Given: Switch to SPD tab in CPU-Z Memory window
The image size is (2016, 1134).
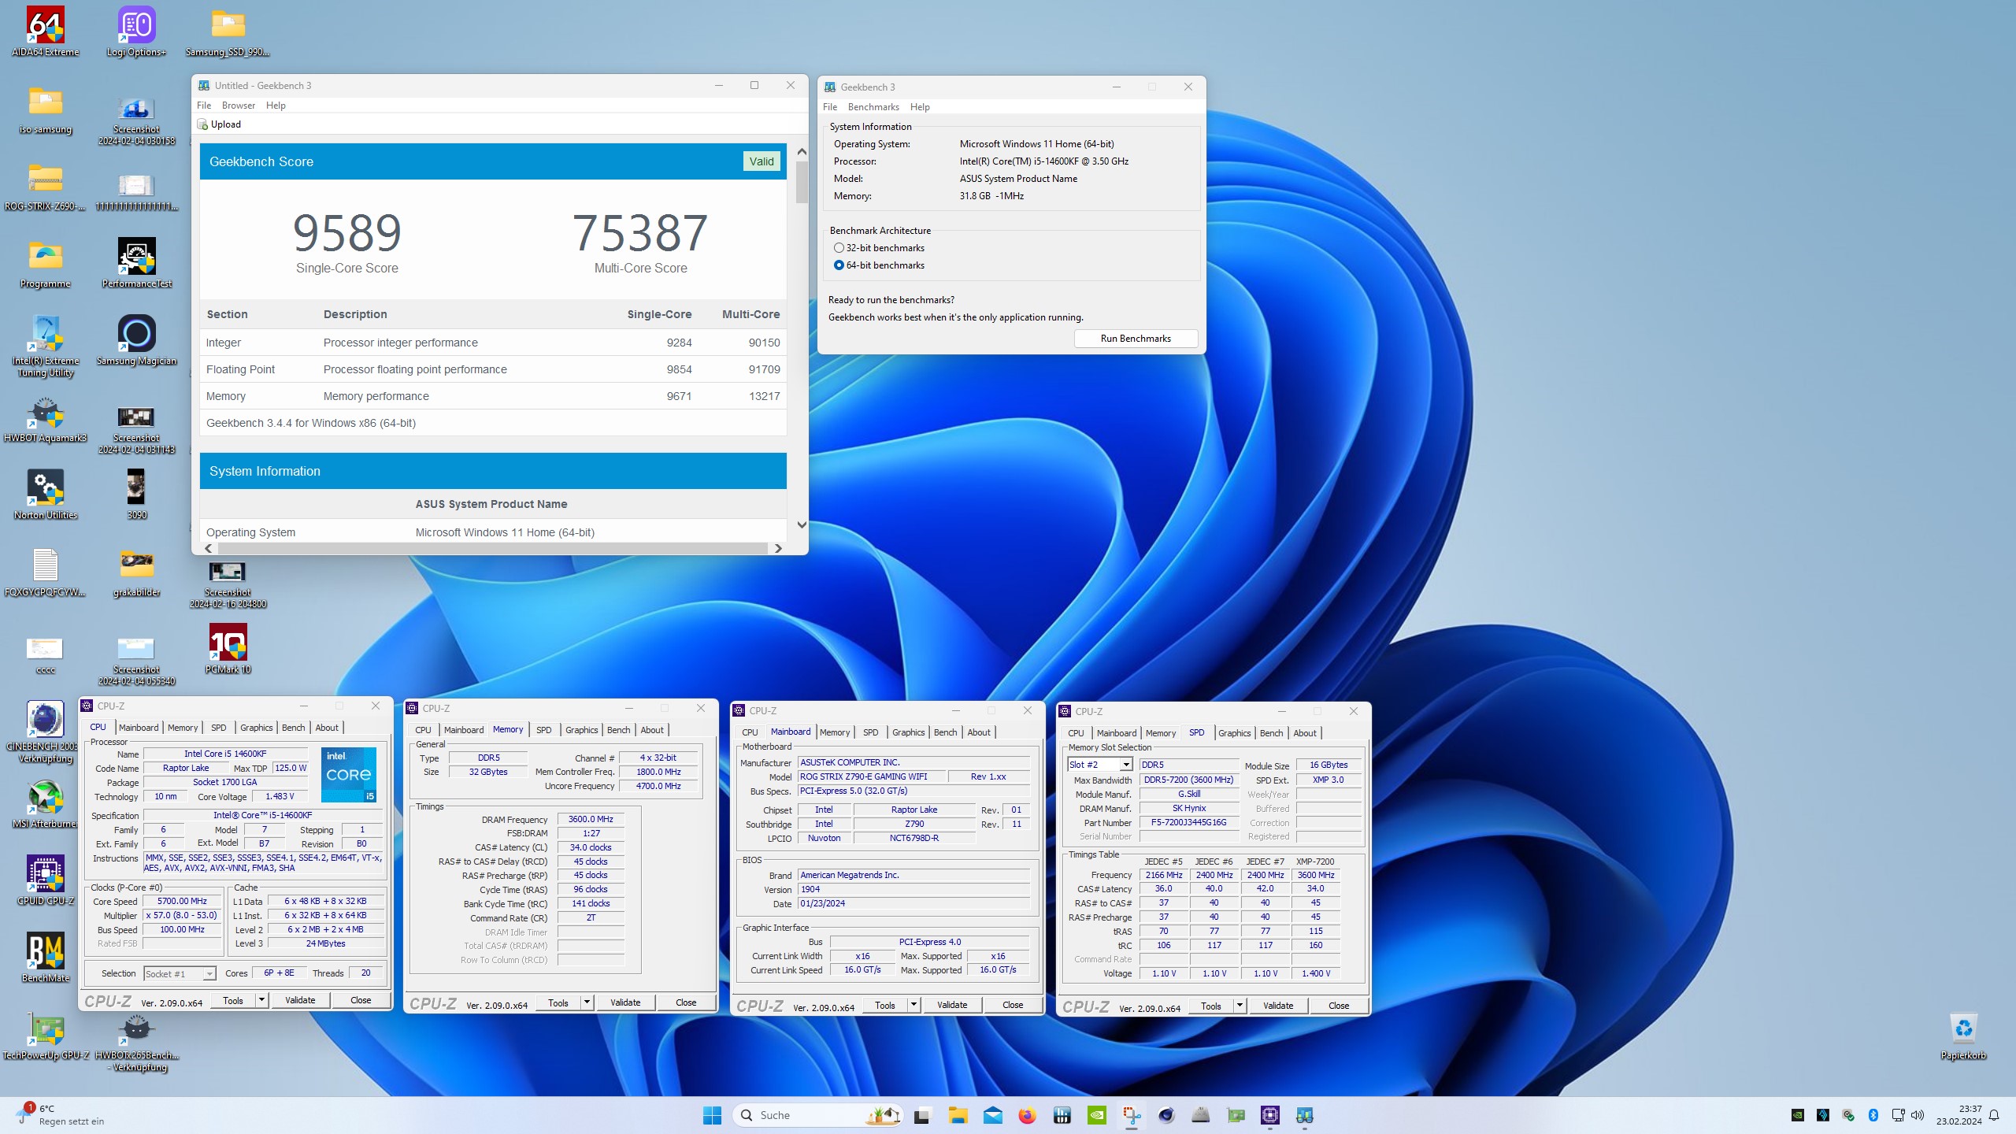Looking at the screenshot, I should pyautogui.click(x=543, y=730).
